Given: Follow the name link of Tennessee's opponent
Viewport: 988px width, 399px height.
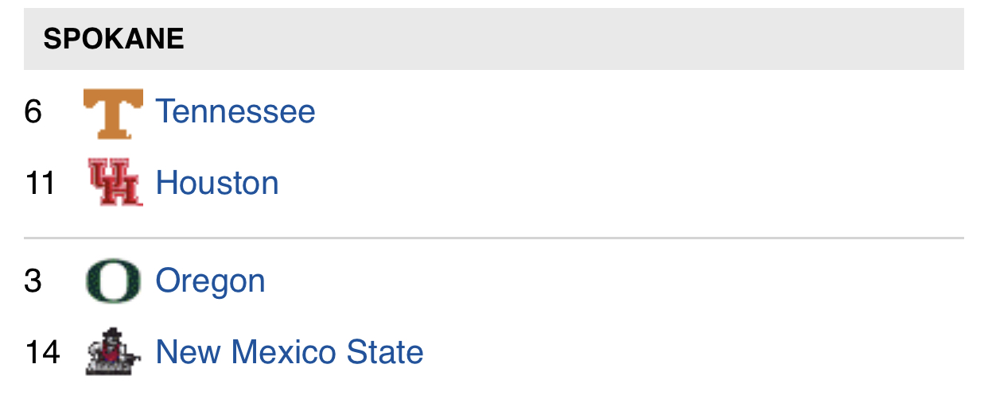Looking at the screenshot, I should 217,183.
